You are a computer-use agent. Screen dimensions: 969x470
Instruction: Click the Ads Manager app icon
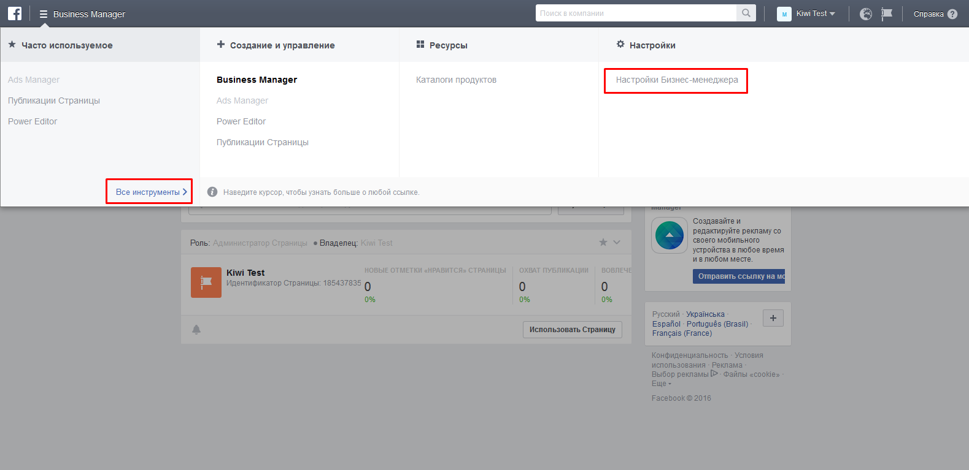[670, 235]
